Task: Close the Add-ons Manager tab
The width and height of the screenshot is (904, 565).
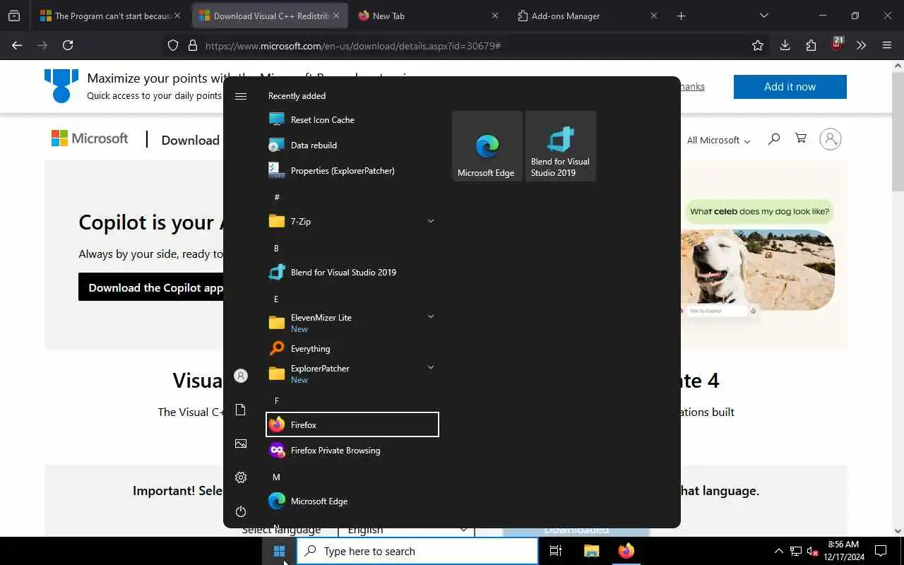Action: coord(653,16)
